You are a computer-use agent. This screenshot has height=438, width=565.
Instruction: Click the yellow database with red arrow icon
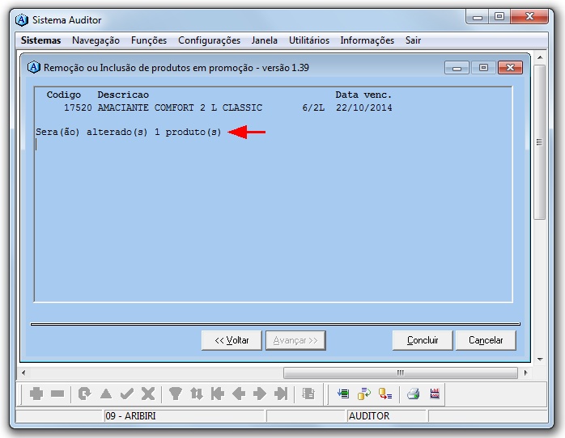[385, 394]
